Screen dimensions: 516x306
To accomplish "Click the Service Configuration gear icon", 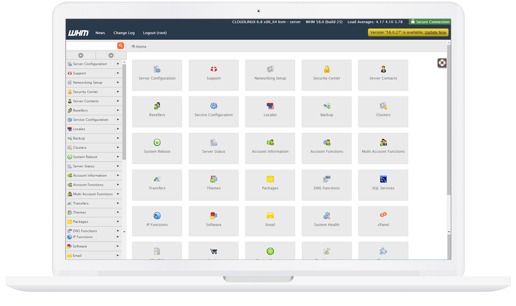I will [214, 106].
